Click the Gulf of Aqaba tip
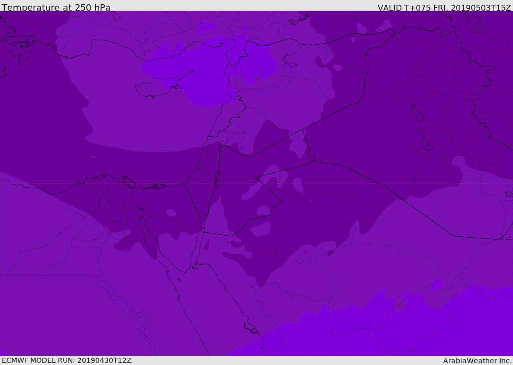Image resolution: width=513 pixels, height=365 pixels. 202,230
